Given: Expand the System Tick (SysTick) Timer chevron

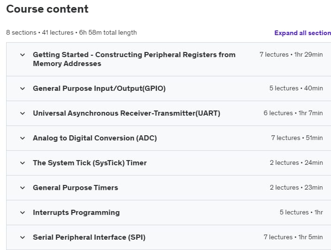Looking at the screenshot, I should coord(23,163).
